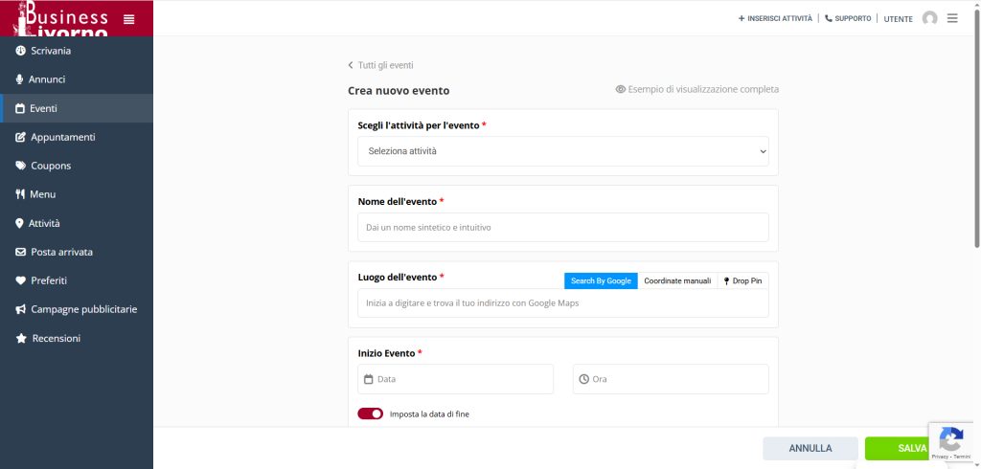
Task: Collapse sidebar using the hamburger icon
Action: pyautogui.click(x=129, y=18)
